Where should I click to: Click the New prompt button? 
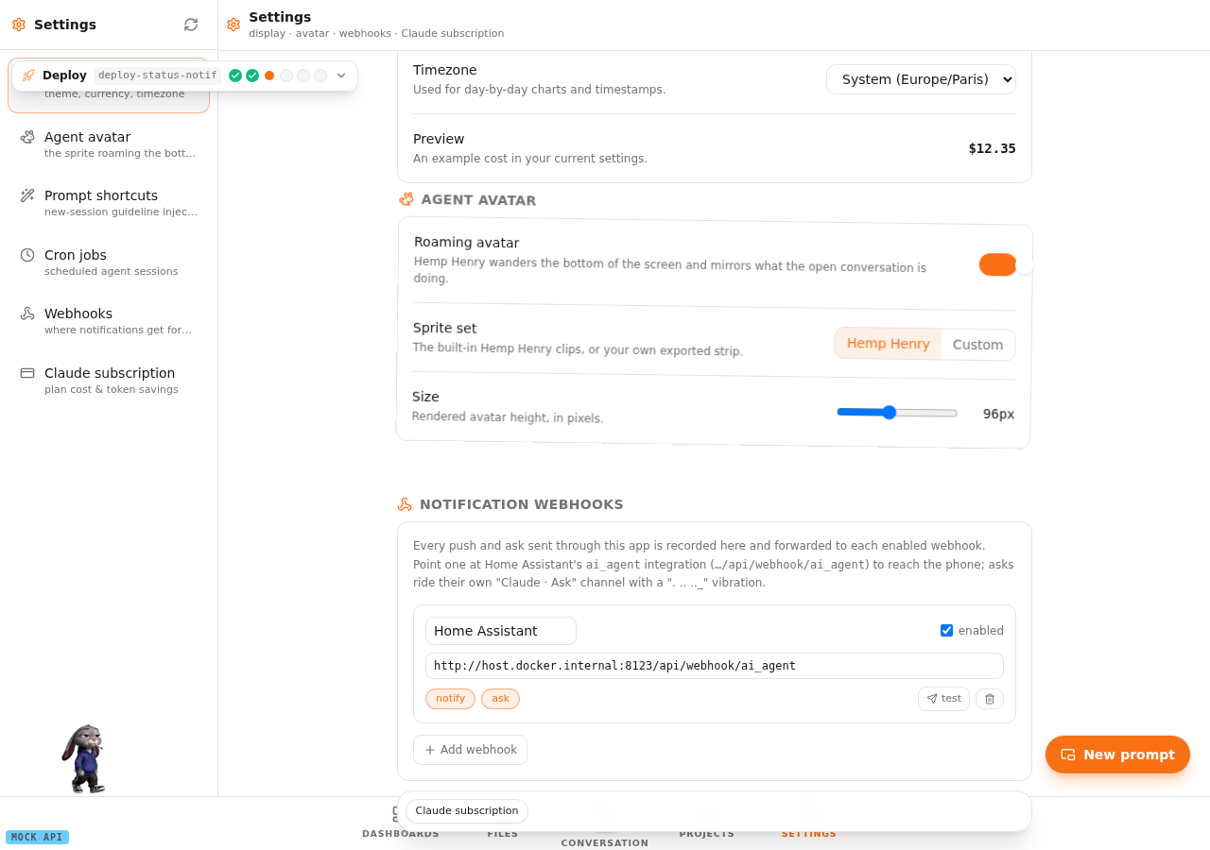pyautogui.click(x=1117, y=755)
